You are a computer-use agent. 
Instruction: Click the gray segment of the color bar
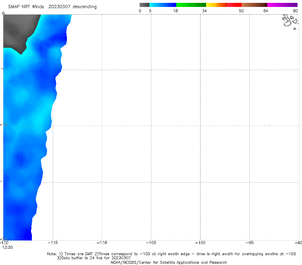pyautogui.click(x=144, y=5)
